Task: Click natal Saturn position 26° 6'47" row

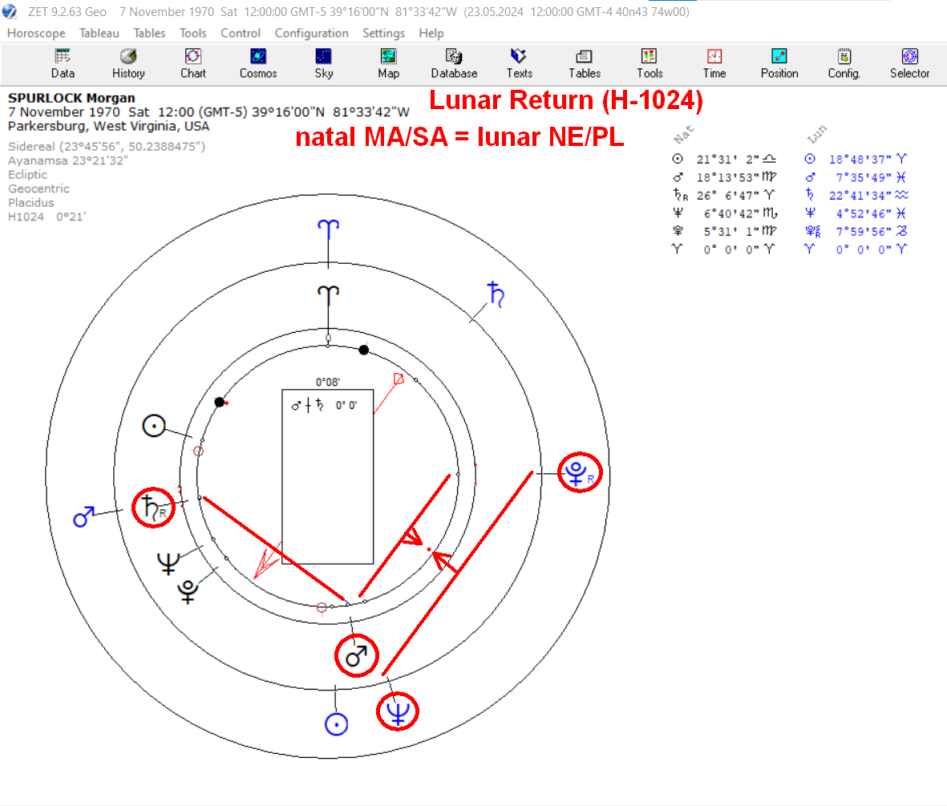Action: pos(724,195)
